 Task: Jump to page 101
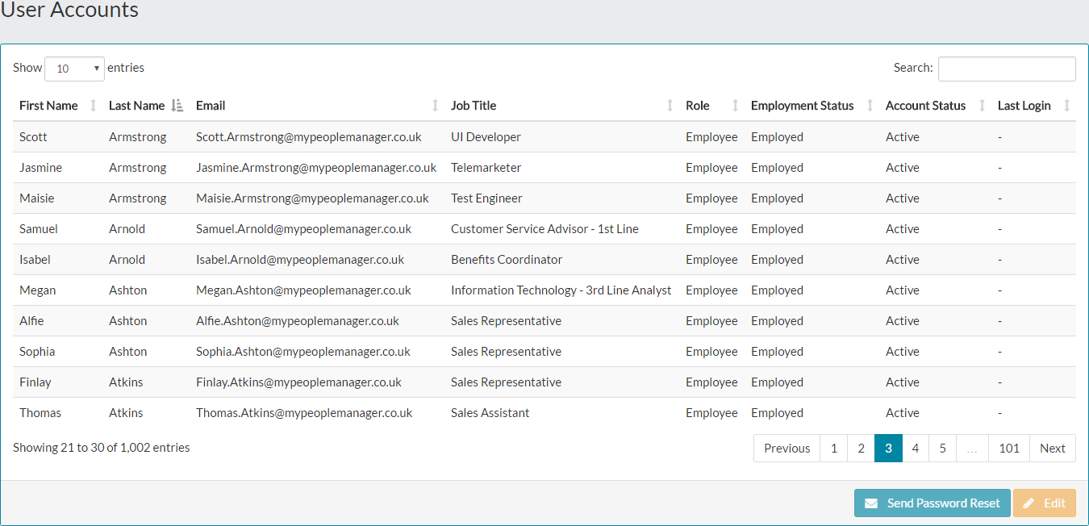tap(1009, 449)
